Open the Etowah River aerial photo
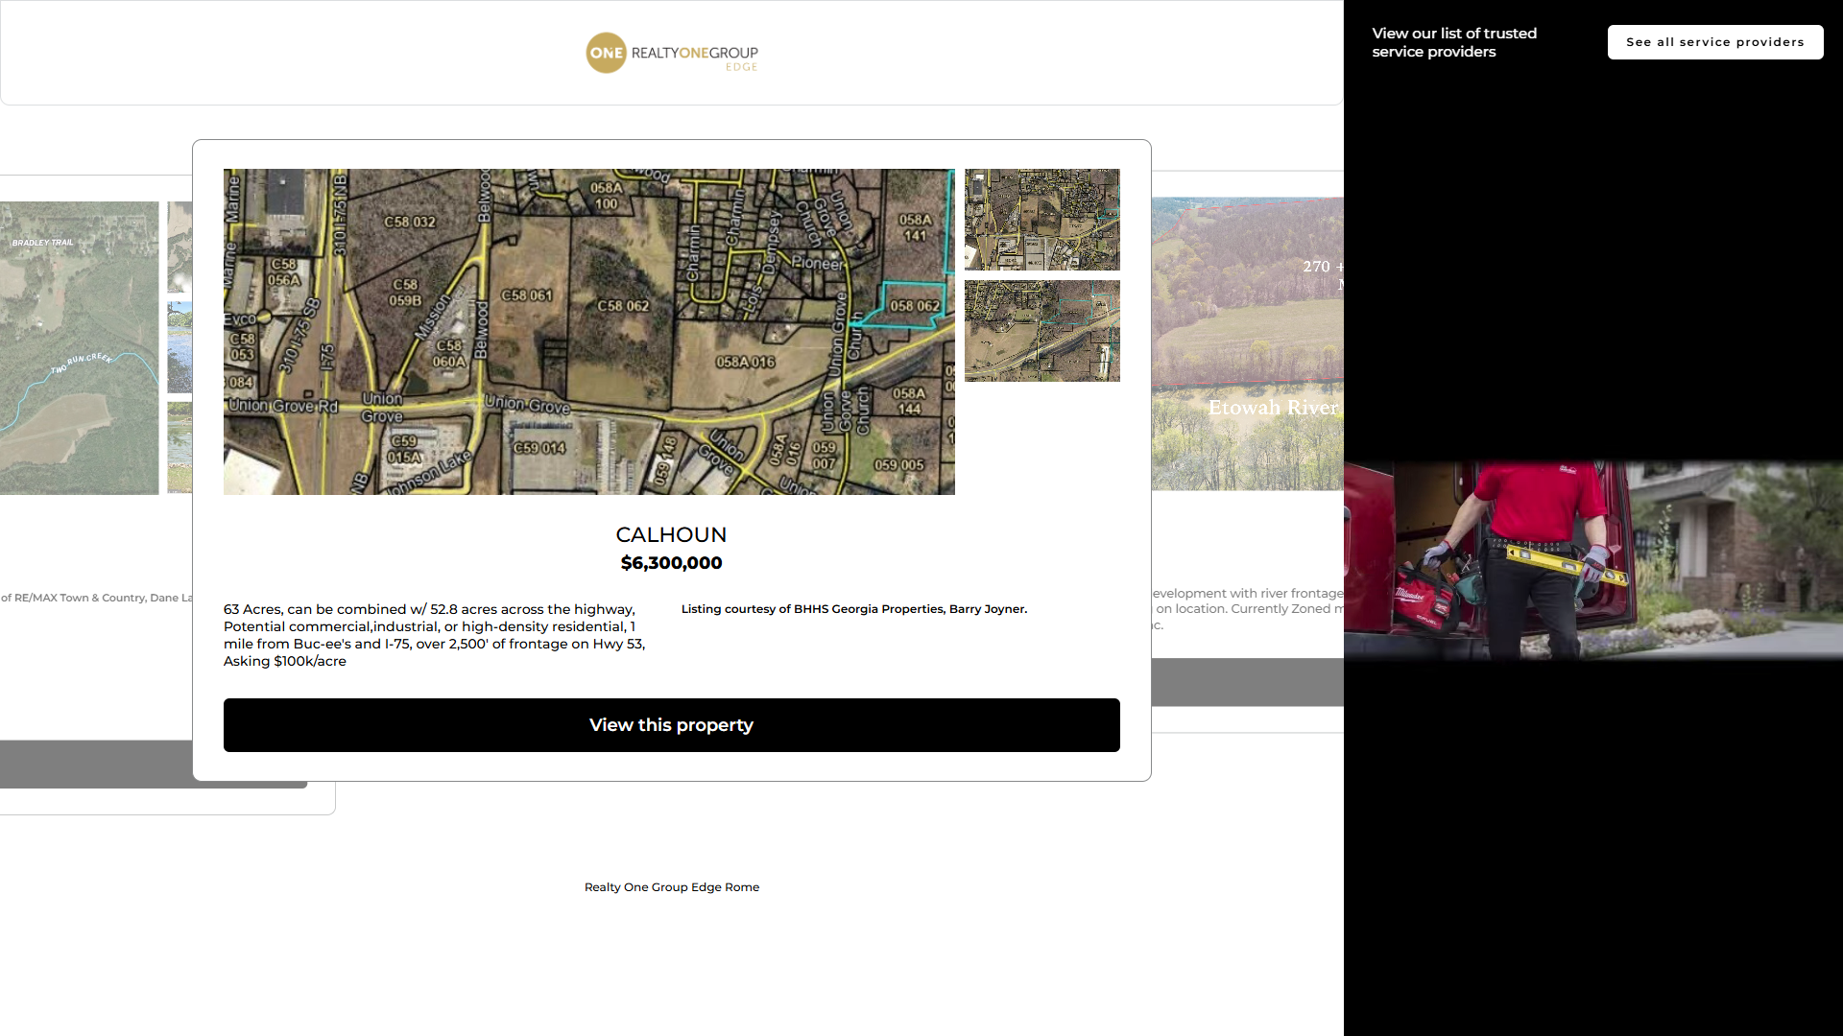 point(1247,343)
